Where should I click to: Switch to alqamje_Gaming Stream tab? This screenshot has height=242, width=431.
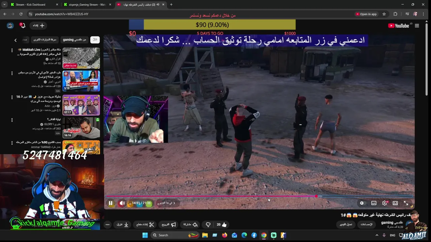point(88,5)
